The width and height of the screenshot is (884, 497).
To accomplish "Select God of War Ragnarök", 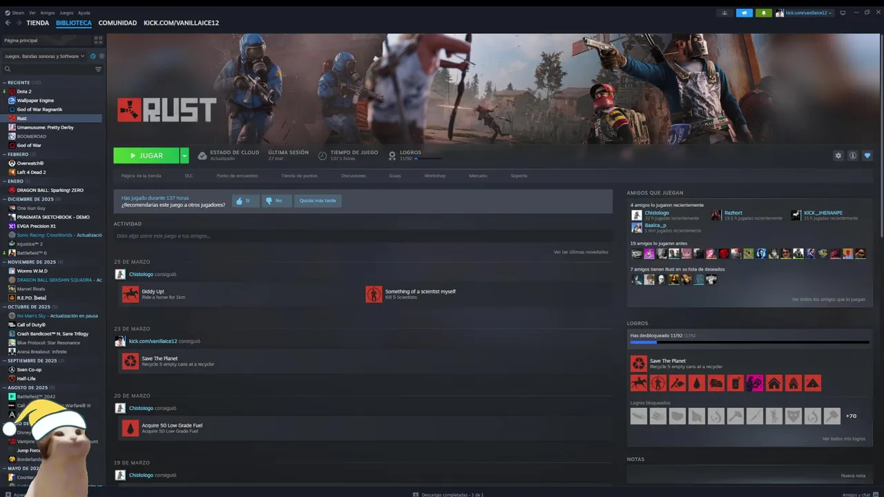I will tap(39, 109).
